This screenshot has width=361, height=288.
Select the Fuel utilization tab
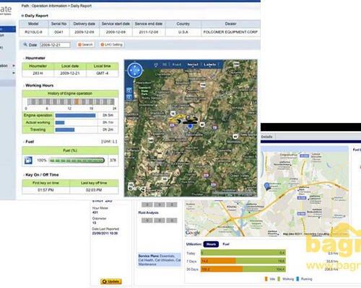[226, 244]
